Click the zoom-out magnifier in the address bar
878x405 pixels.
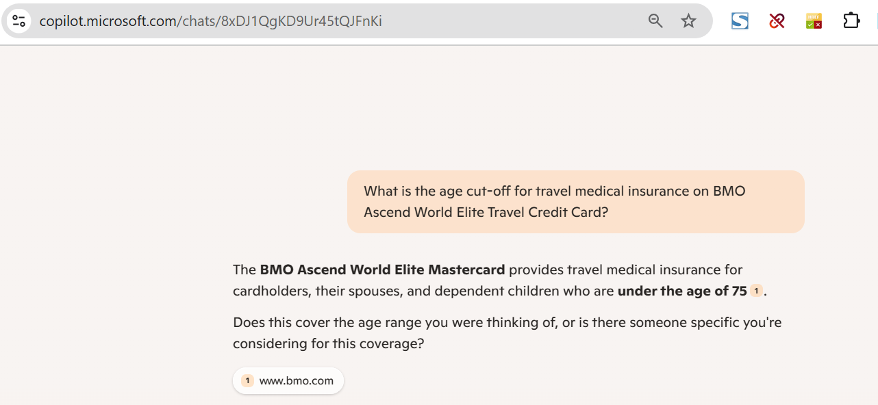[x=655, y=21]
